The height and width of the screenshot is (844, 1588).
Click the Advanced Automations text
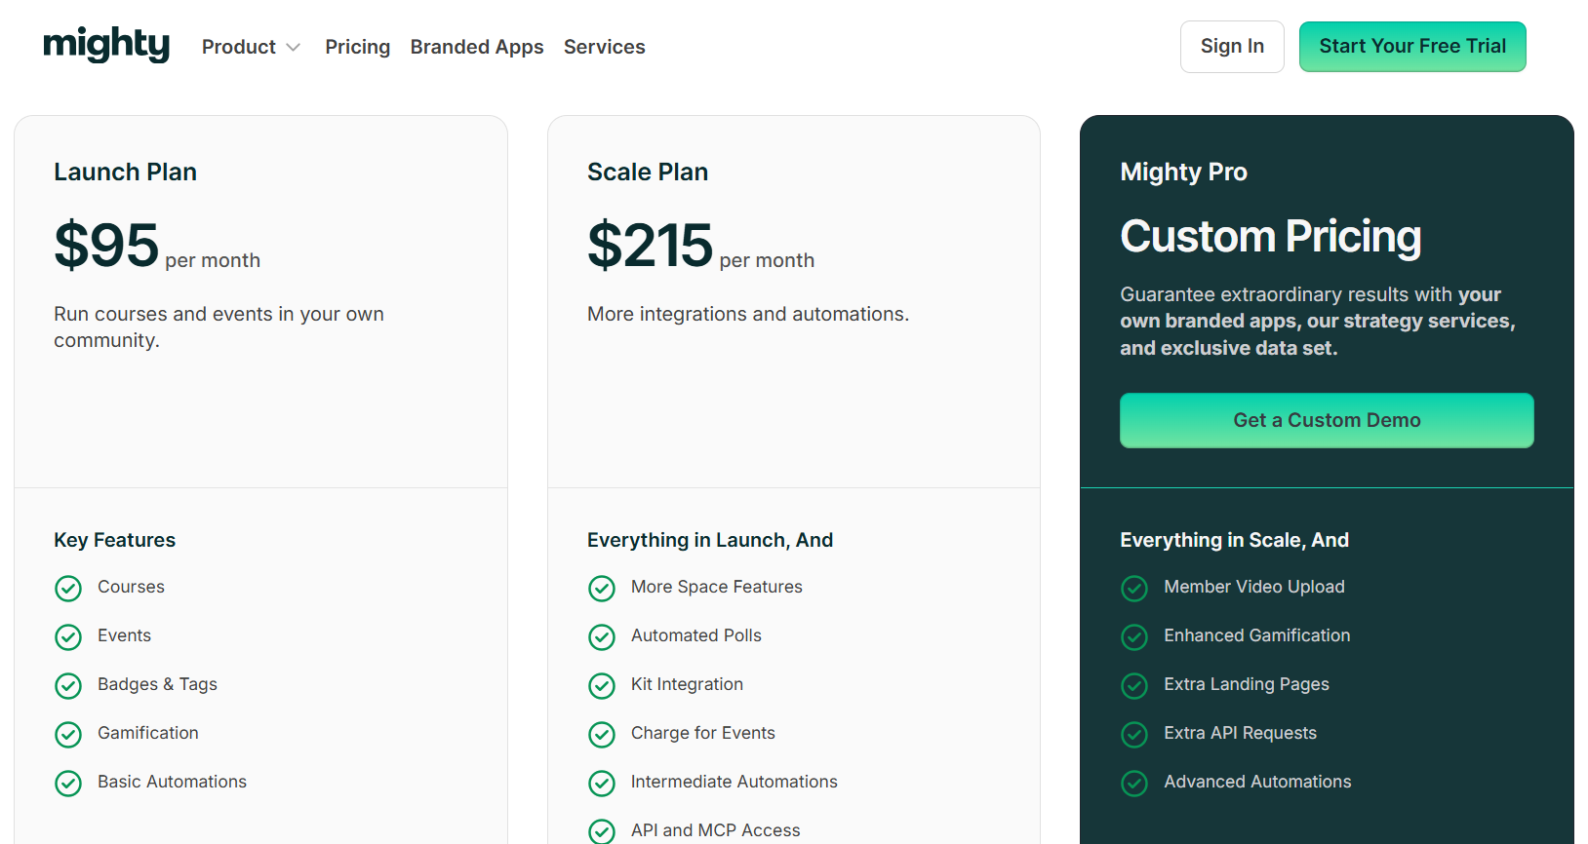(1257, 782)
